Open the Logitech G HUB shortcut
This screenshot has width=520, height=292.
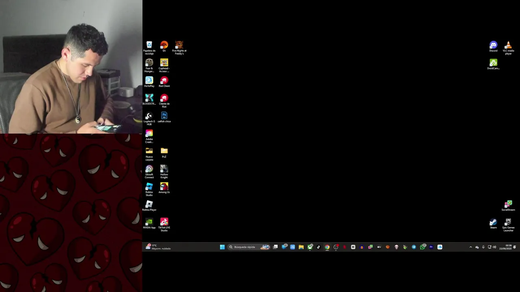[x=149, y=118]
